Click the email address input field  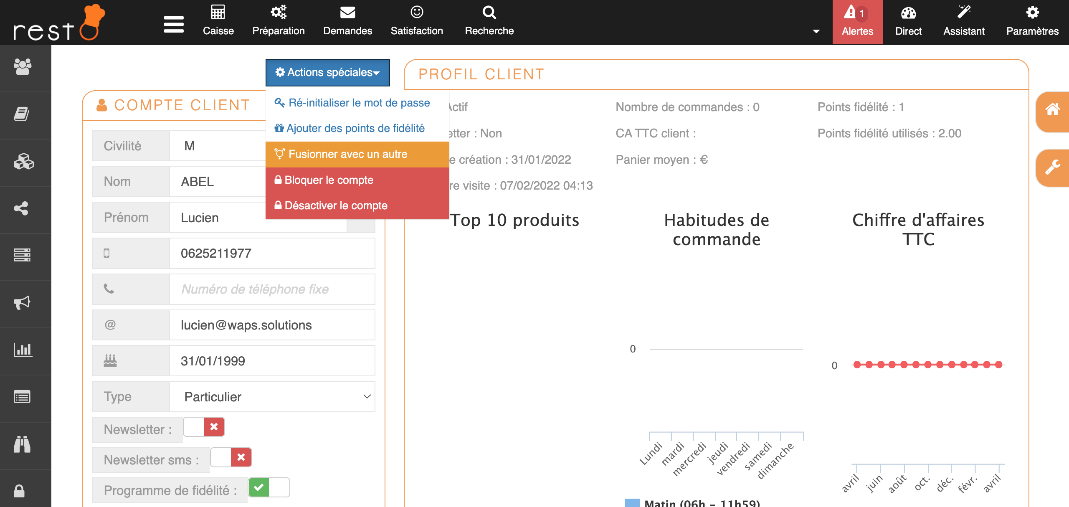pyautogui.click(x=272, y=325)
